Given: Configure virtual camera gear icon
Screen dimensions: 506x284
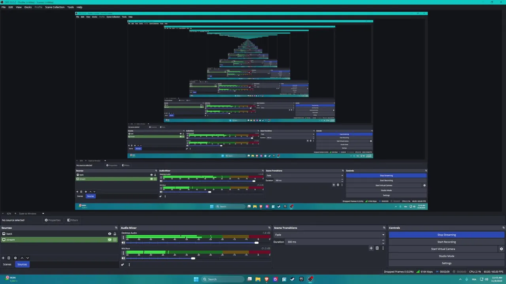Looking at the screenshot, I should [x=501, y=249].
